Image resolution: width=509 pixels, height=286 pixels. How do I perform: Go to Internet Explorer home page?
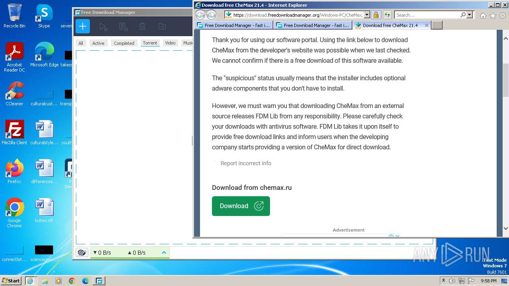[483, 15]
